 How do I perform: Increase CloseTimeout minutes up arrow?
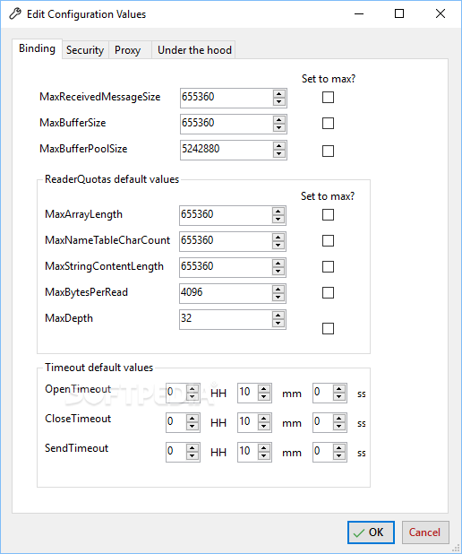click(263, 419)
